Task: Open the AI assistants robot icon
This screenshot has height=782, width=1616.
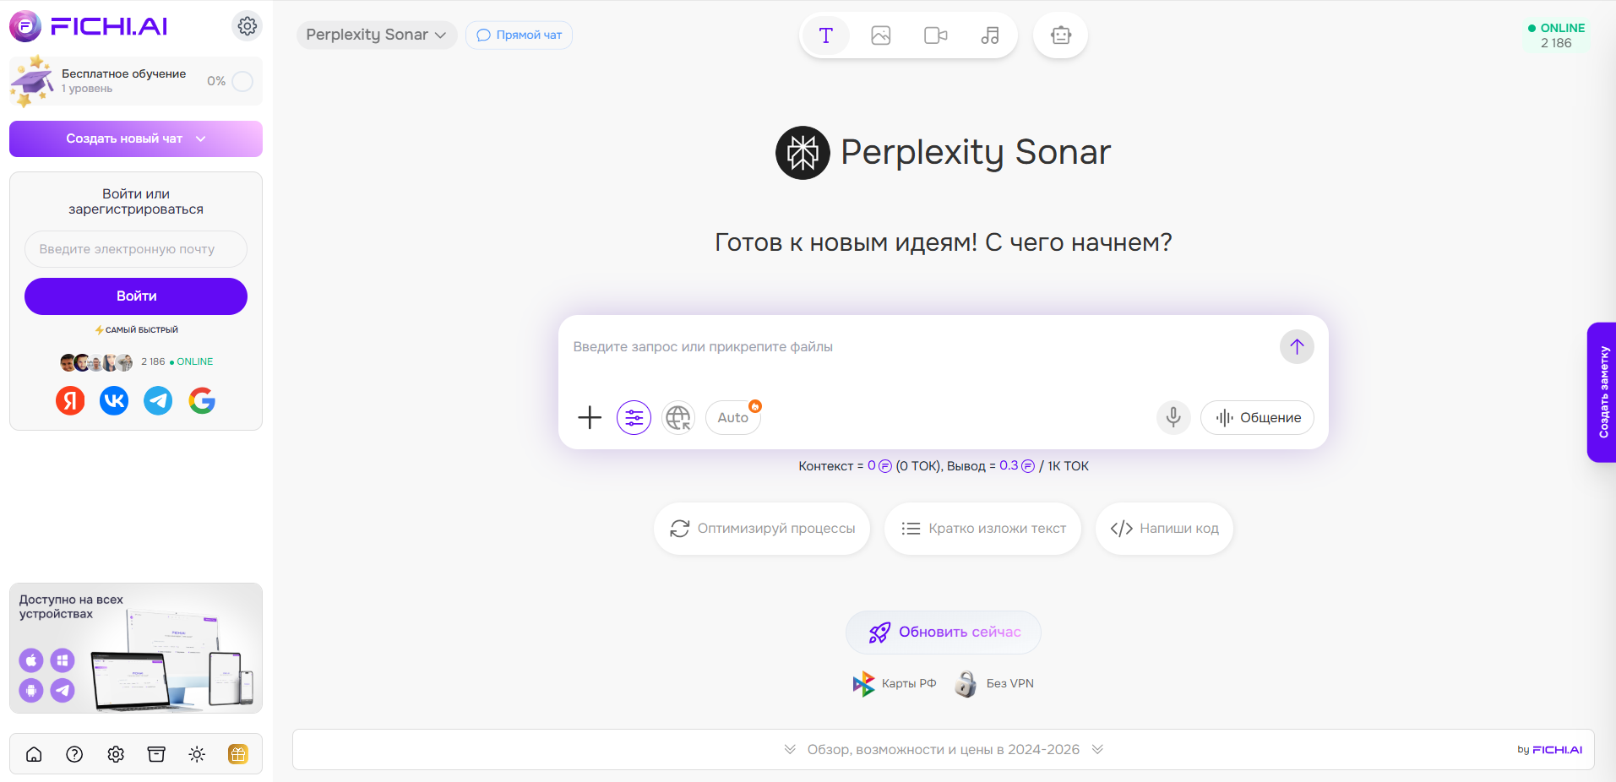Action: coord(1060,35)
